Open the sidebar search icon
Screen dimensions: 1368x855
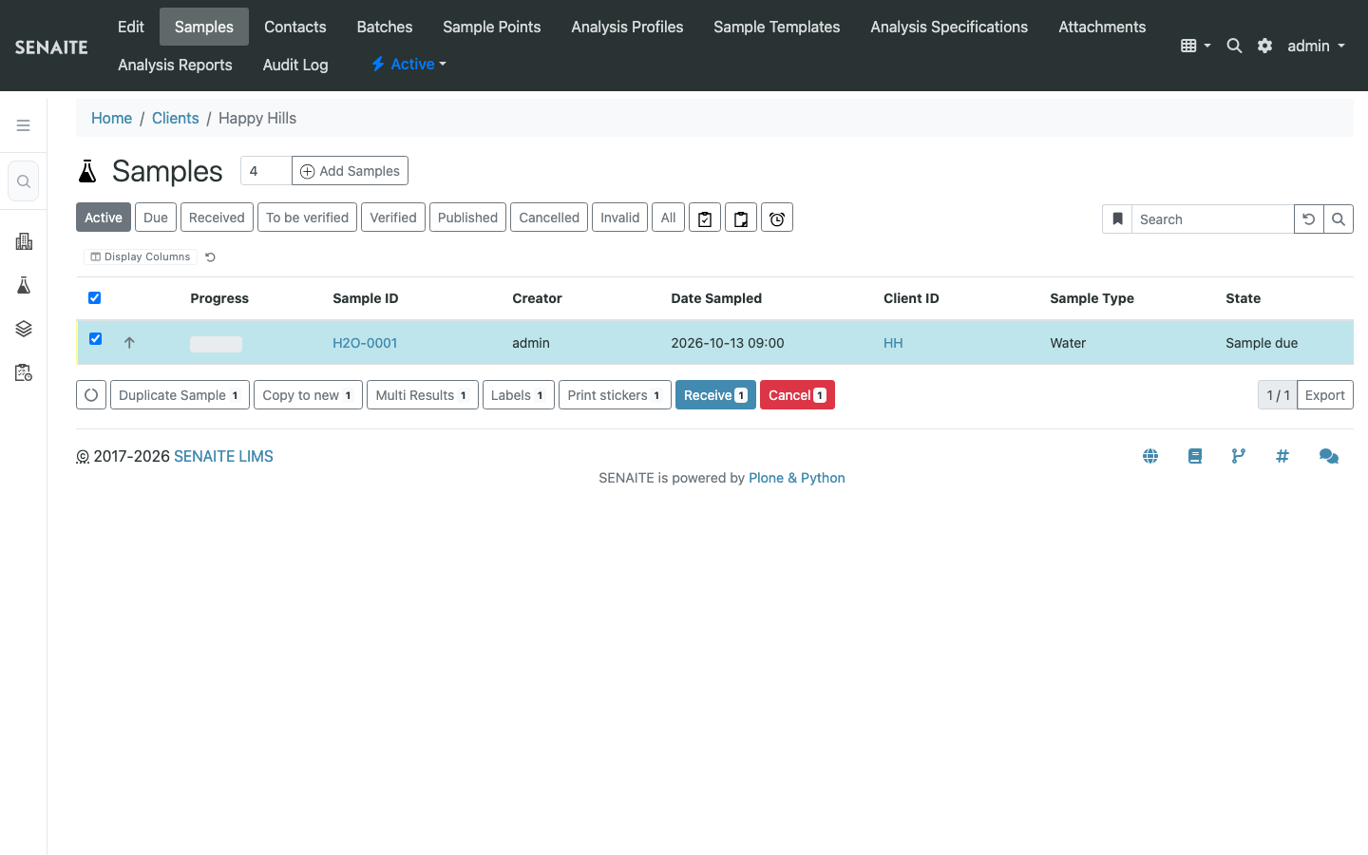coord(24,181)
